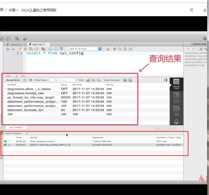209x195 pixels.
Task: Switch to the Query 1 tab
Action: (16, 45)
